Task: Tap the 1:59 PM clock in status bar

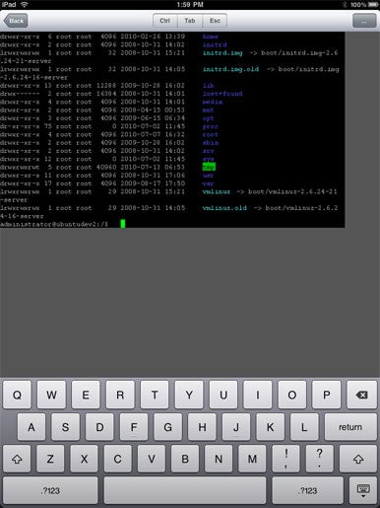Action: pos(190,5)
